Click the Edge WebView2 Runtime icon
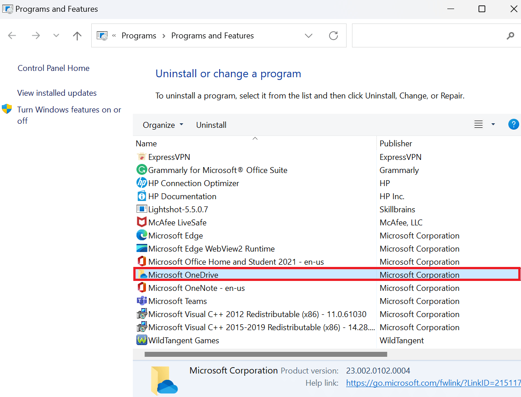 (x=141, y=248)
